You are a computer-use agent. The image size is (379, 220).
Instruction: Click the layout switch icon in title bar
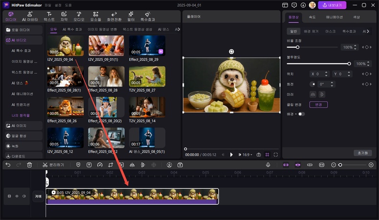(285, 5)
